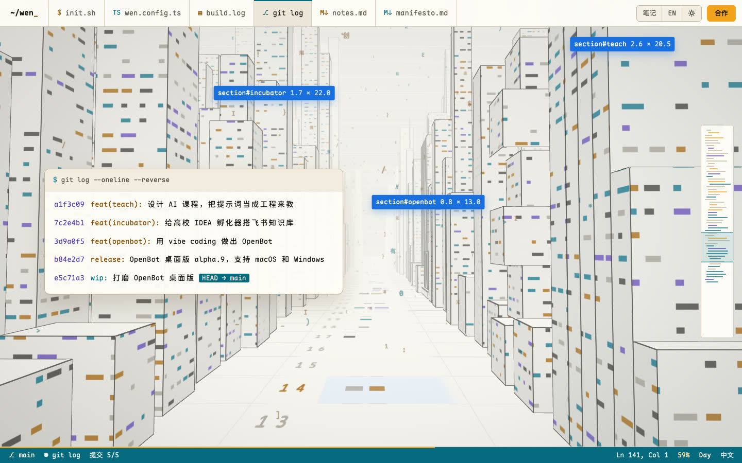Click the section#teach label tag

[x=622, y=44]
